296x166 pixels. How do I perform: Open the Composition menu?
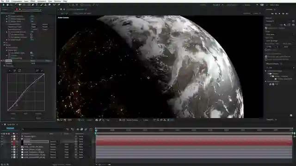(x=17, y=1)
